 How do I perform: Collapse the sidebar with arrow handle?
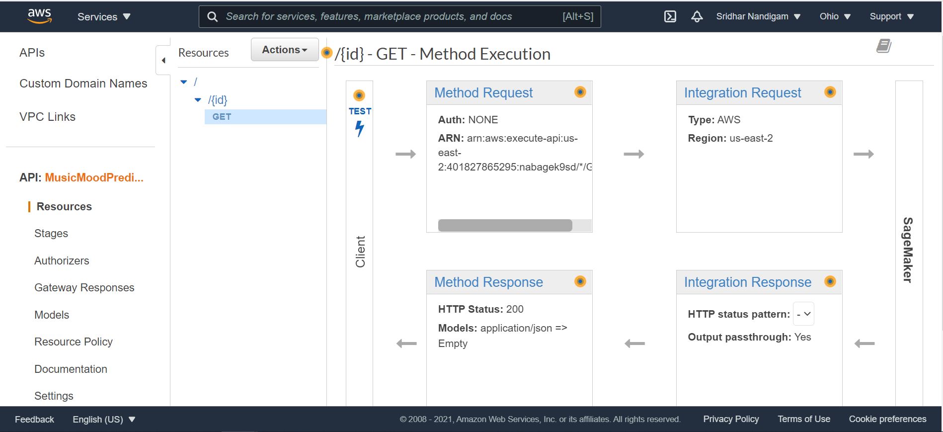point(163,60)
